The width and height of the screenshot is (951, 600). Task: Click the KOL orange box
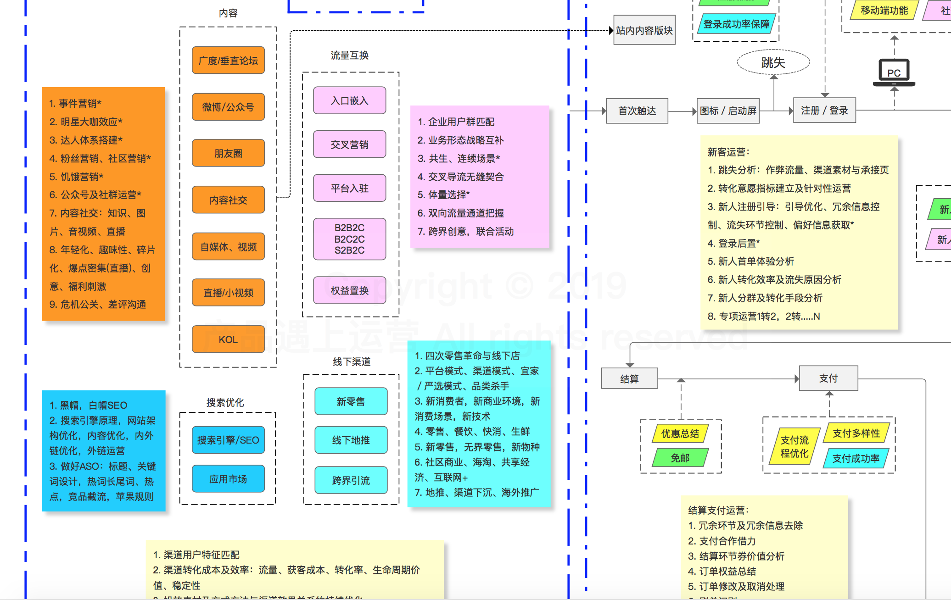(x=228, y=339)
